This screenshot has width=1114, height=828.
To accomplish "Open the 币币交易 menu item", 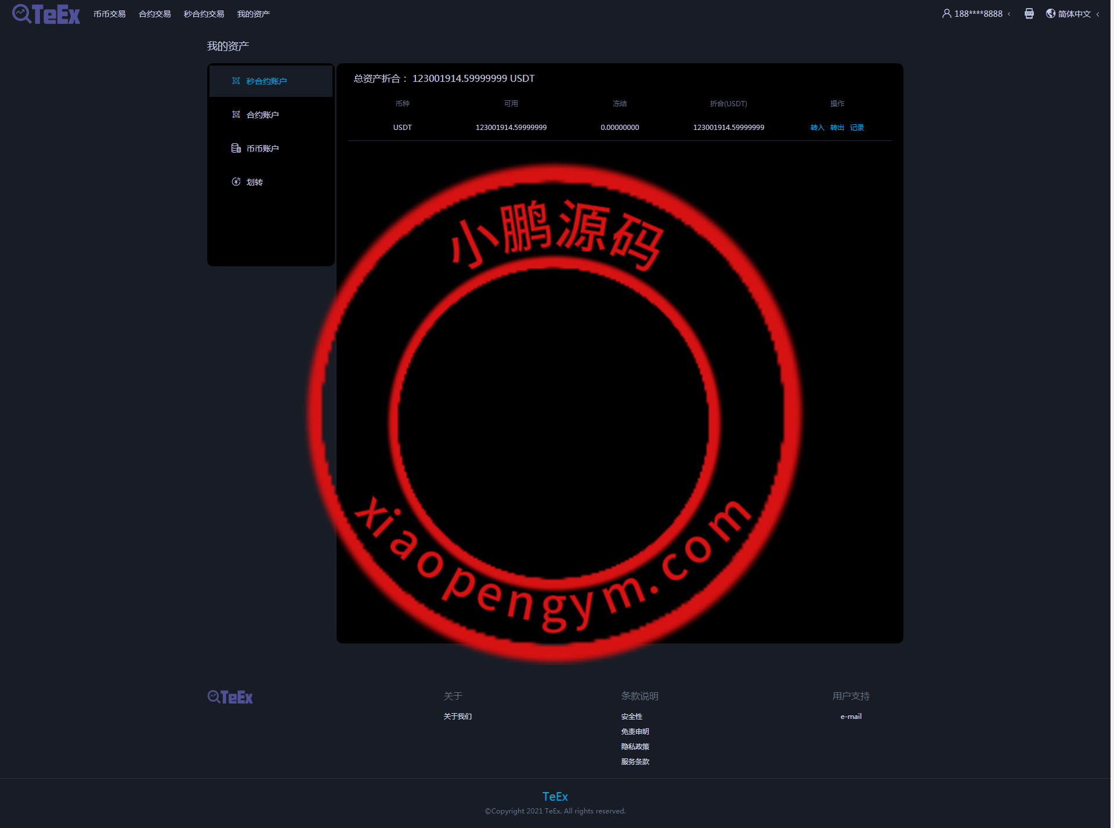I will [110, 13].
